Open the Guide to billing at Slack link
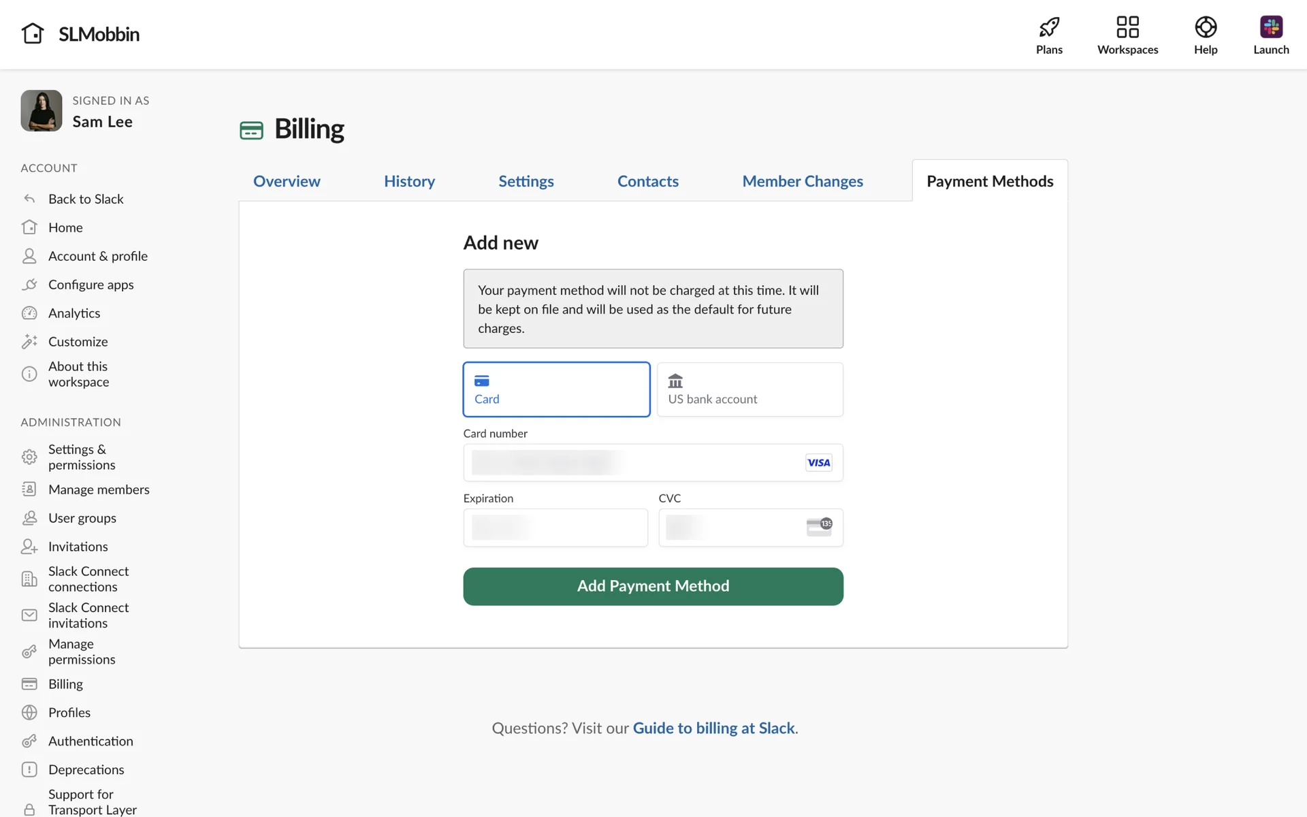The height and width of the screenshot is (817, 1307). 713,728
